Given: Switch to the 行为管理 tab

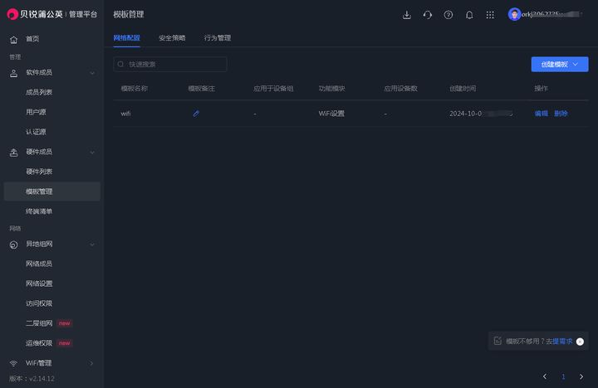Looking at the screenshot, I should (x=218, y=38).
